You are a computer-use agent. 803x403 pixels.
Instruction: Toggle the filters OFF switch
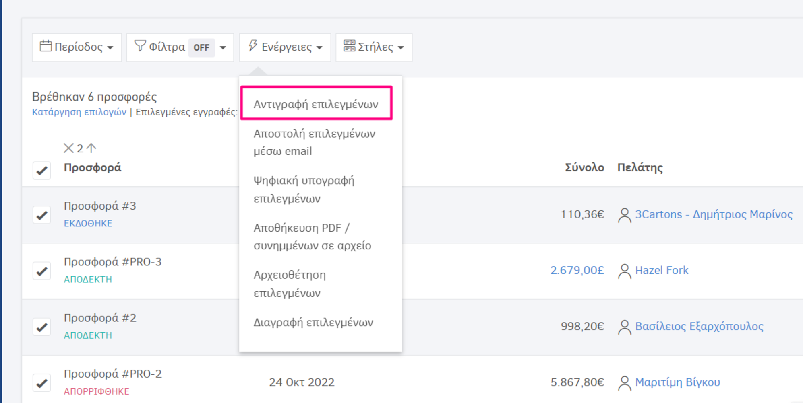[201, 48]
